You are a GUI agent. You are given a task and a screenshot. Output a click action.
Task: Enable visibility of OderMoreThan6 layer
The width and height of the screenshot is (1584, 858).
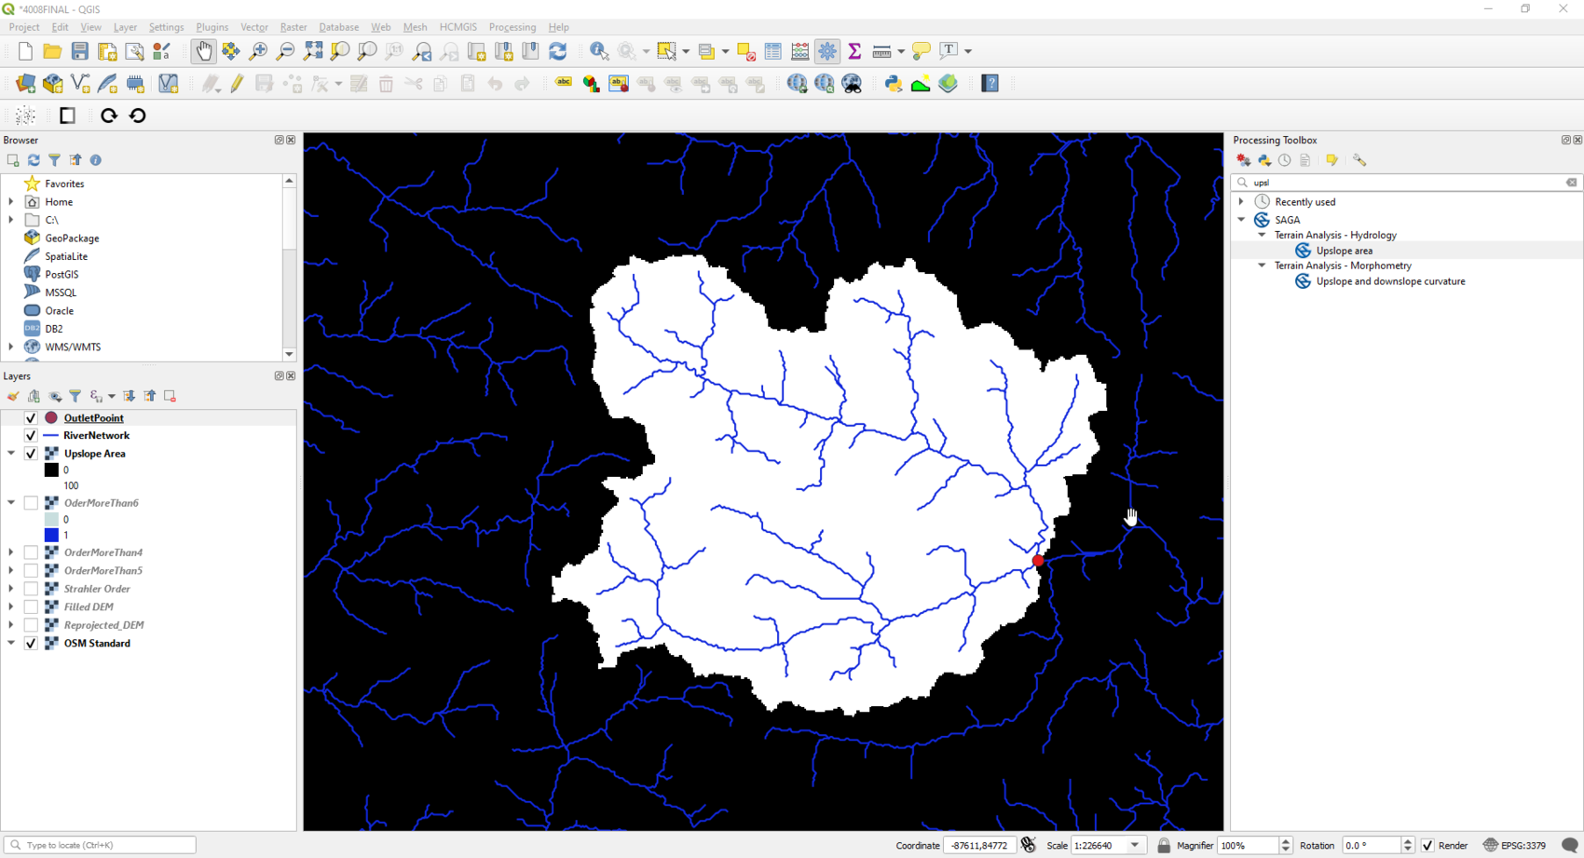tap(31, 502)
